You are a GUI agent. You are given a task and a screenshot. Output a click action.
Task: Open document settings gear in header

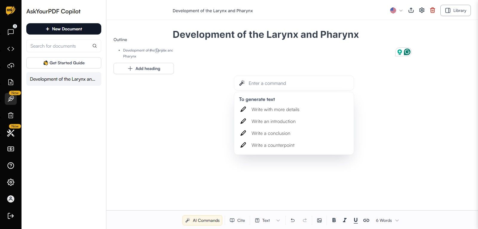(422, 10)
